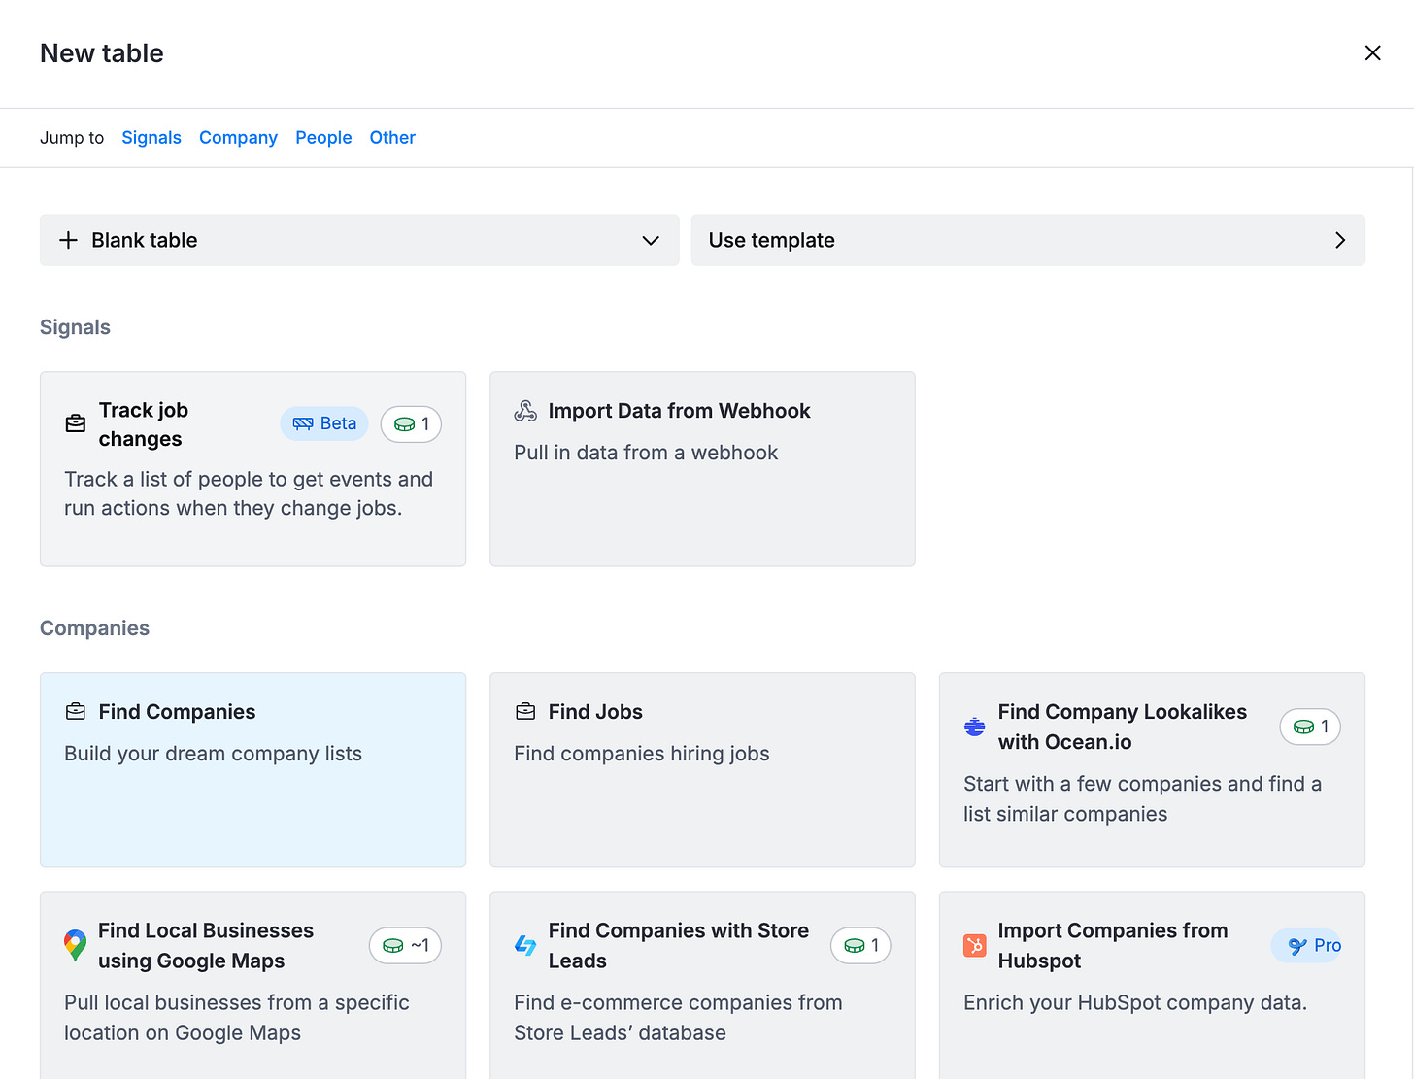Click the webhook icon on Import Data card
Screen dimensions: 1414x1079
tap(525, 411)
